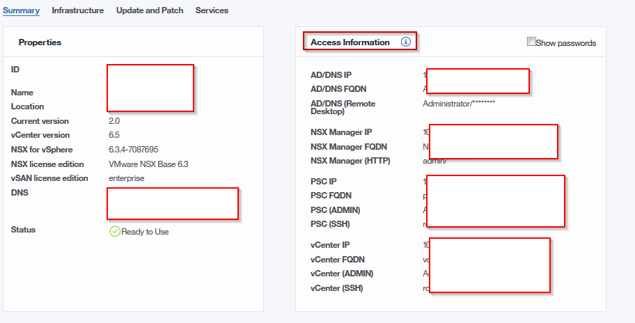
Task: Open the Infrastructure tab
Action: pos(78,10)
